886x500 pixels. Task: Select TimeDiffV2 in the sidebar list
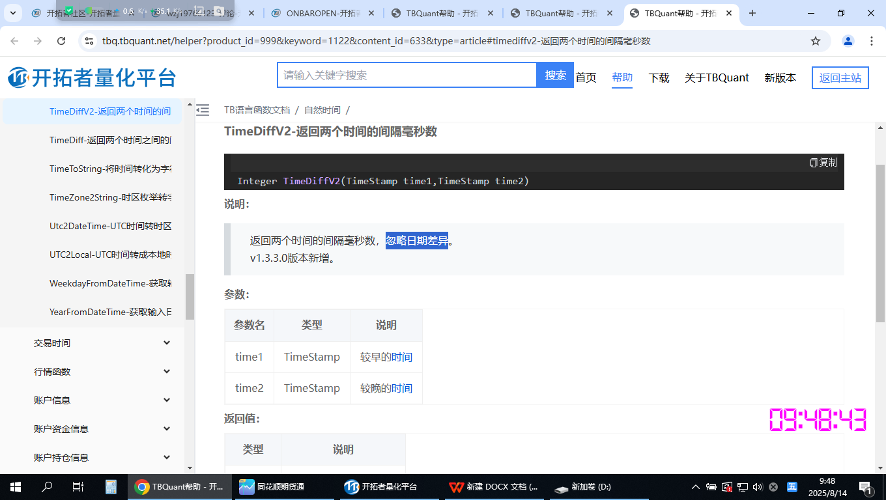tap(92, 111)
